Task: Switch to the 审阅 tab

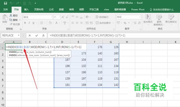Action: tap(71, 9)
